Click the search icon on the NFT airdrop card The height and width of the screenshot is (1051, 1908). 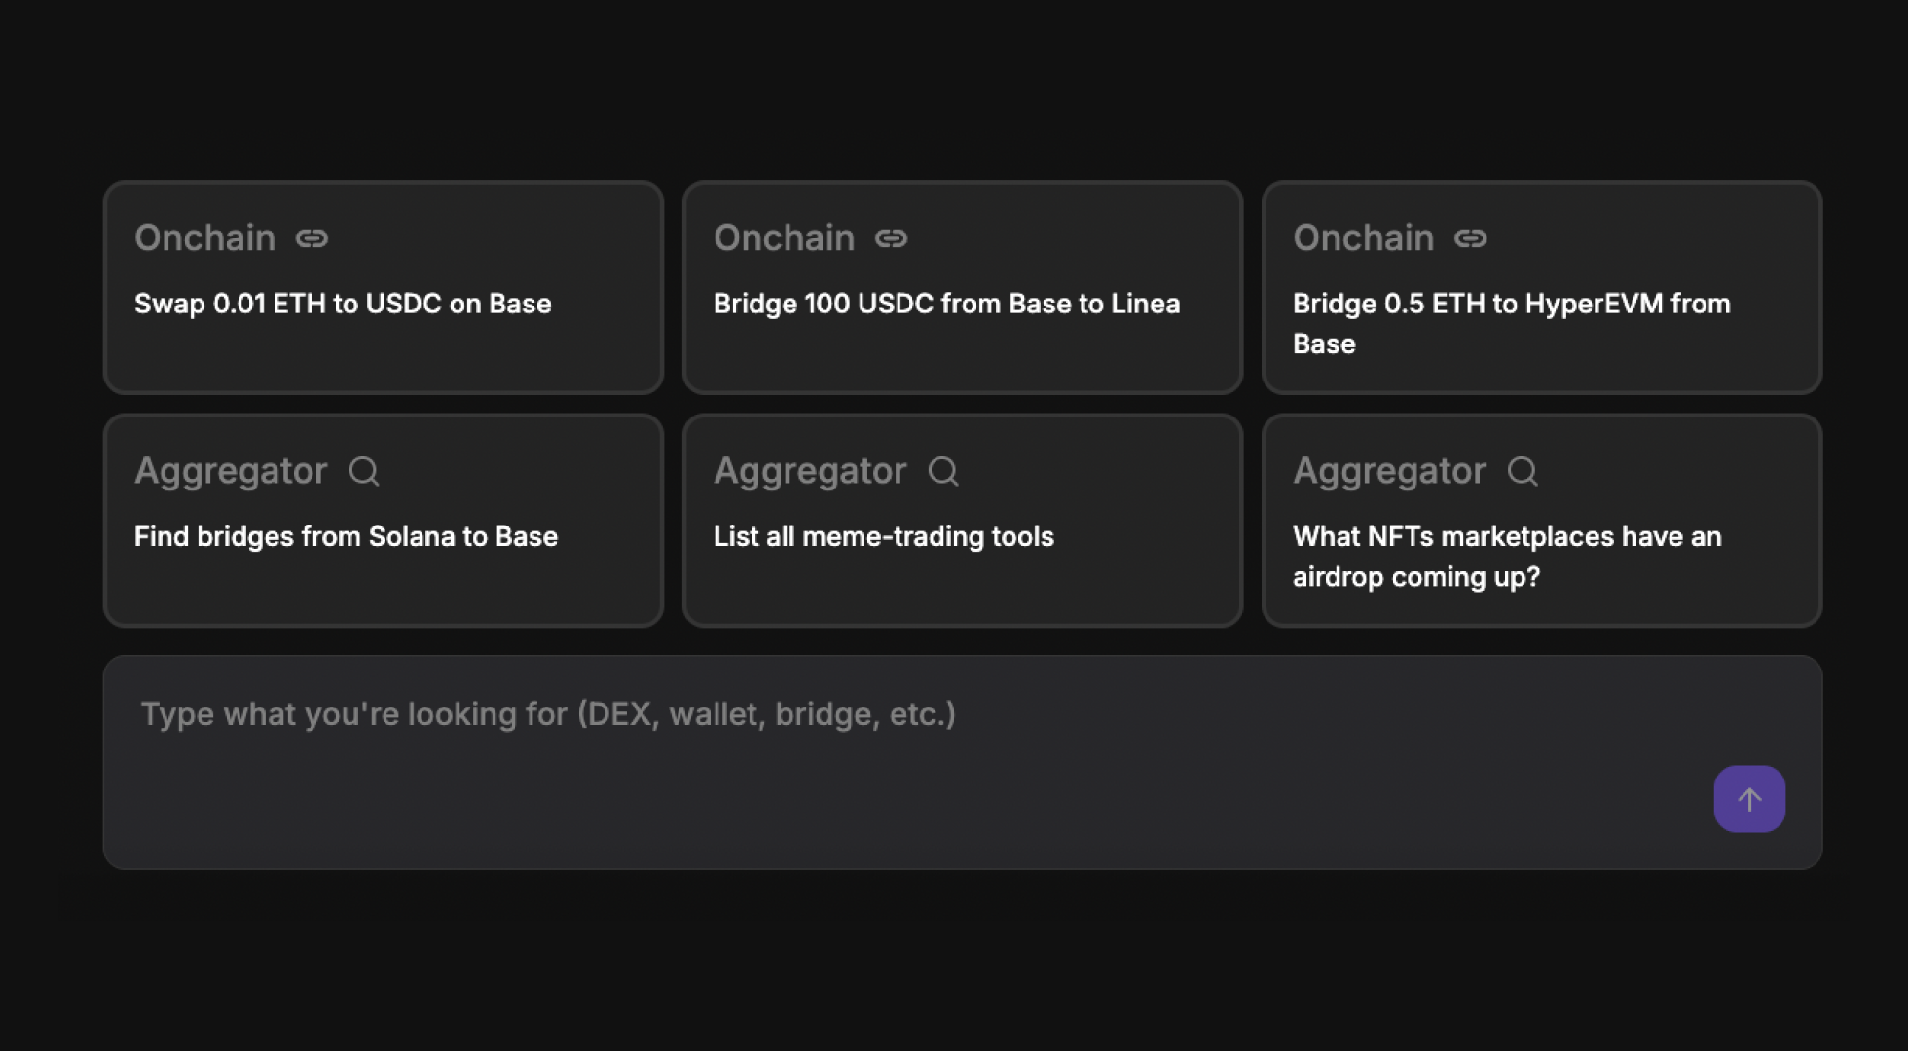tap(1523, 472)
